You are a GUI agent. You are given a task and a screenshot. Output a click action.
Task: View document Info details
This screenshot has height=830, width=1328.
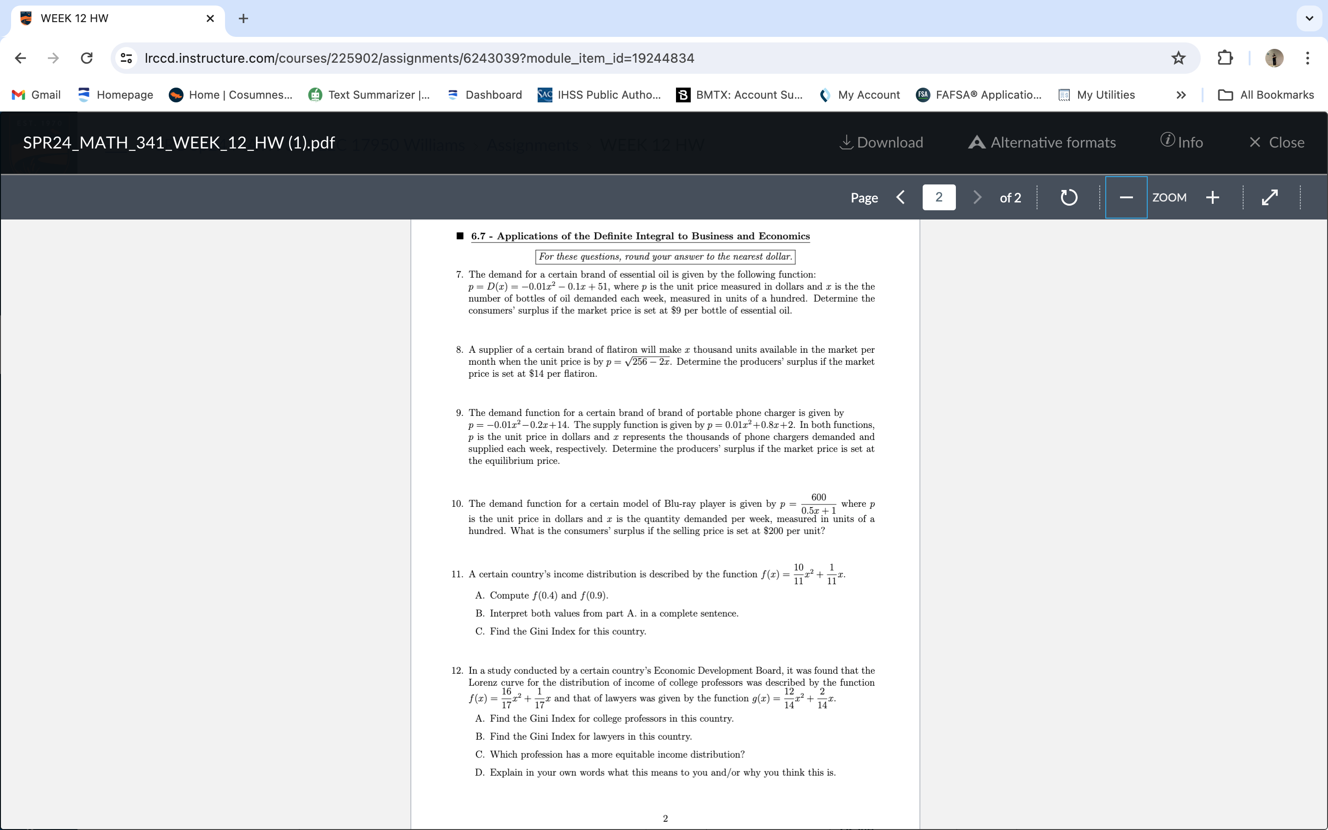[x=1183, y=142]
